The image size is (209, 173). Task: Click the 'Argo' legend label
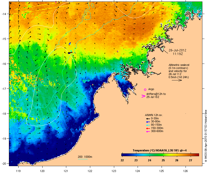pyautogui.click(x=151, y=89)
